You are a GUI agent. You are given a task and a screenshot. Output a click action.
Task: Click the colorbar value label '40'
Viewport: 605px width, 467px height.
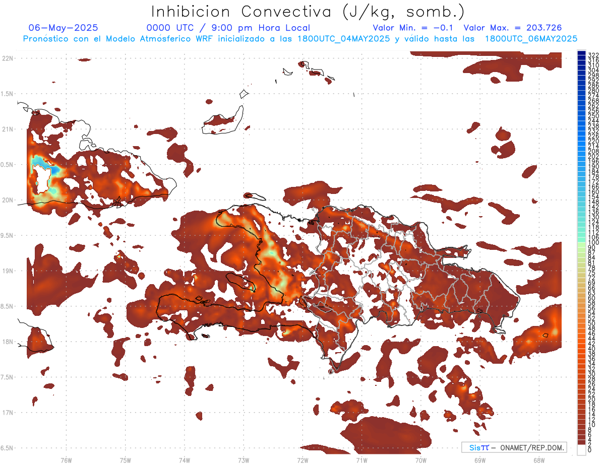[x=592, y=349]
